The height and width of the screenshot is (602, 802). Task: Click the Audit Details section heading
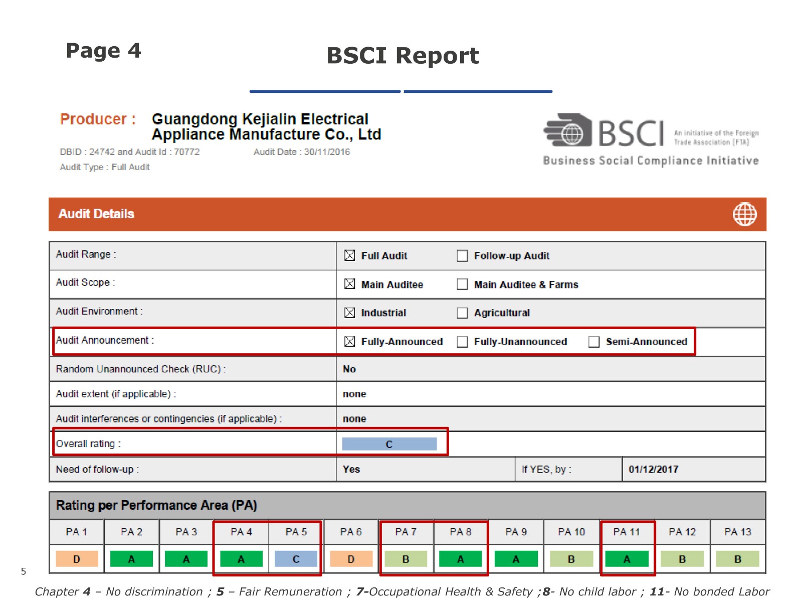[96, 214]
